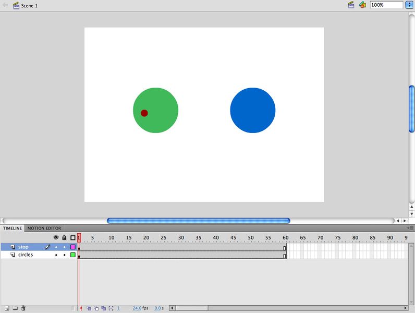Click Edit Multiple Frames icon
The height and width of the screenshot is (313, 415).
pyautogui.click(x=104, y=308)
